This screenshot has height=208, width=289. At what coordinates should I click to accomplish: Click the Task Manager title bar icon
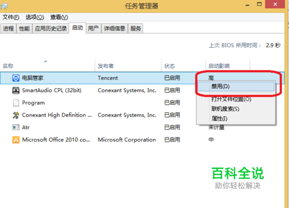click(4, 6)
